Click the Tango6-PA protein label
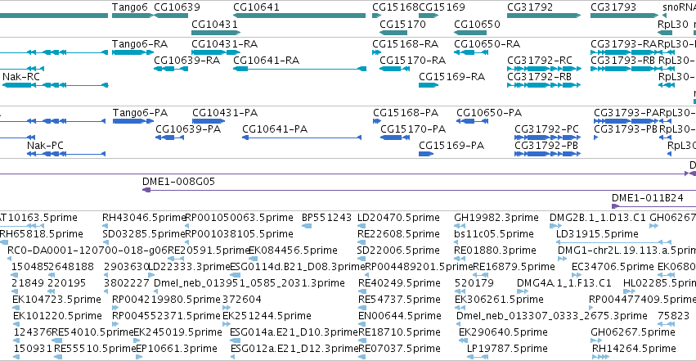This screenshot has height=361, width=696. click(141, 113)
